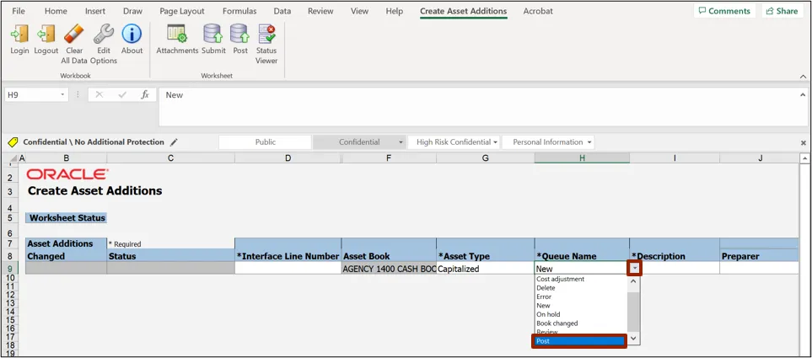This screenshot has width=812, height=358.
Task: Click inside the formula bar input
Action: click(x=472, y=95)
